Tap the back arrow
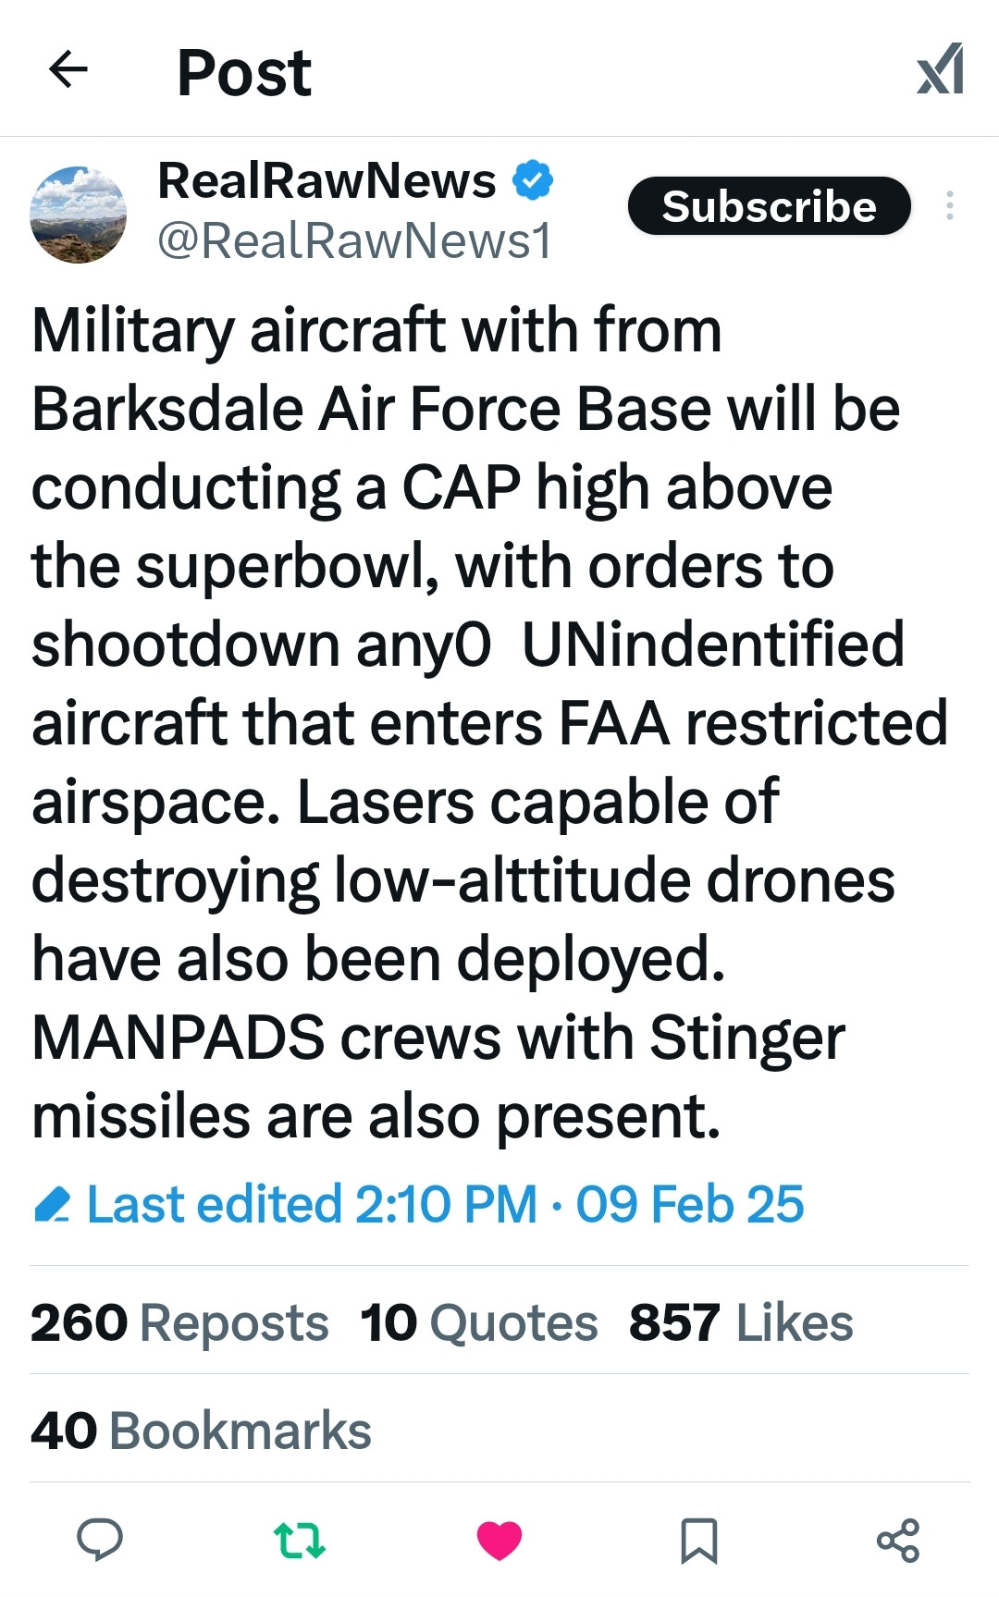Screen dimensions: 999x1597 click(68, 69)
